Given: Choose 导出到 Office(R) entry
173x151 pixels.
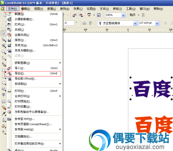Looking at the screenshot, I should tap(35, 79).
